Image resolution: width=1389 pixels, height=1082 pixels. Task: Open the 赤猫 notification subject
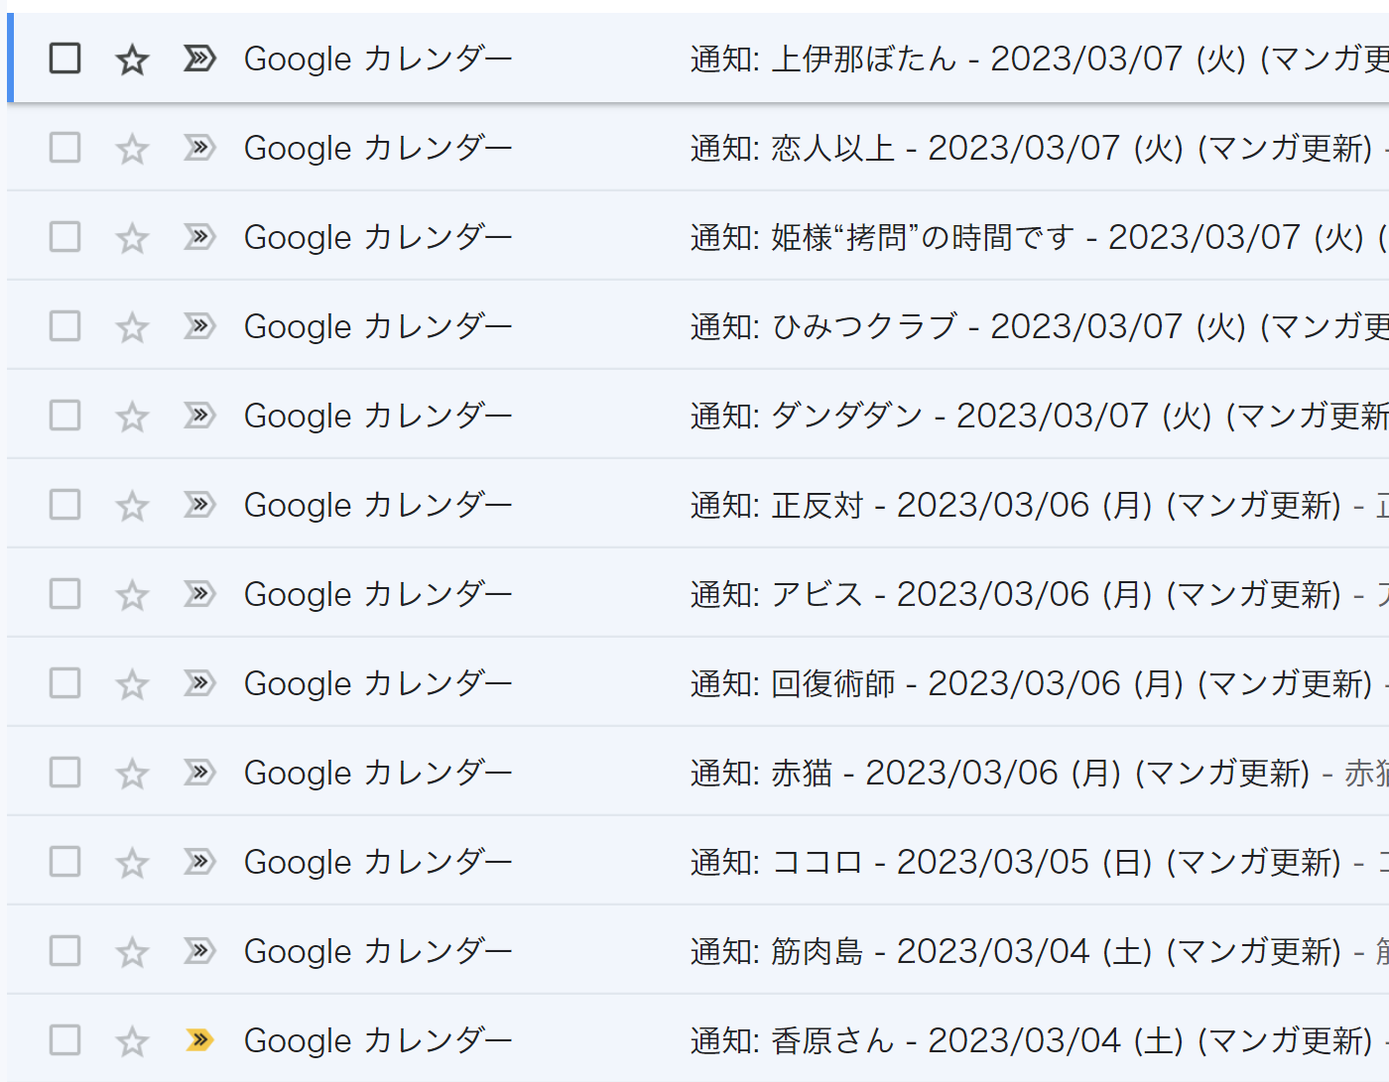click(x=1000, y=773)
